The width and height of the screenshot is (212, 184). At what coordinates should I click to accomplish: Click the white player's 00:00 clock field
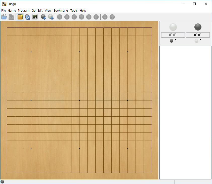(x=173, y=35)
